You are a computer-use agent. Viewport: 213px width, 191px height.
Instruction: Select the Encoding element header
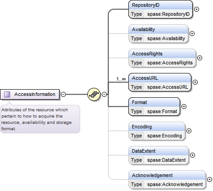[x=157, y=127]
